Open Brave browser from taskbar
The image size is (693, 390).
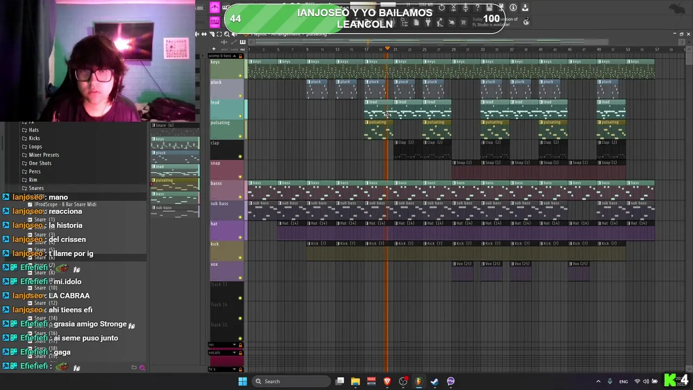click(x=387, y=381)
